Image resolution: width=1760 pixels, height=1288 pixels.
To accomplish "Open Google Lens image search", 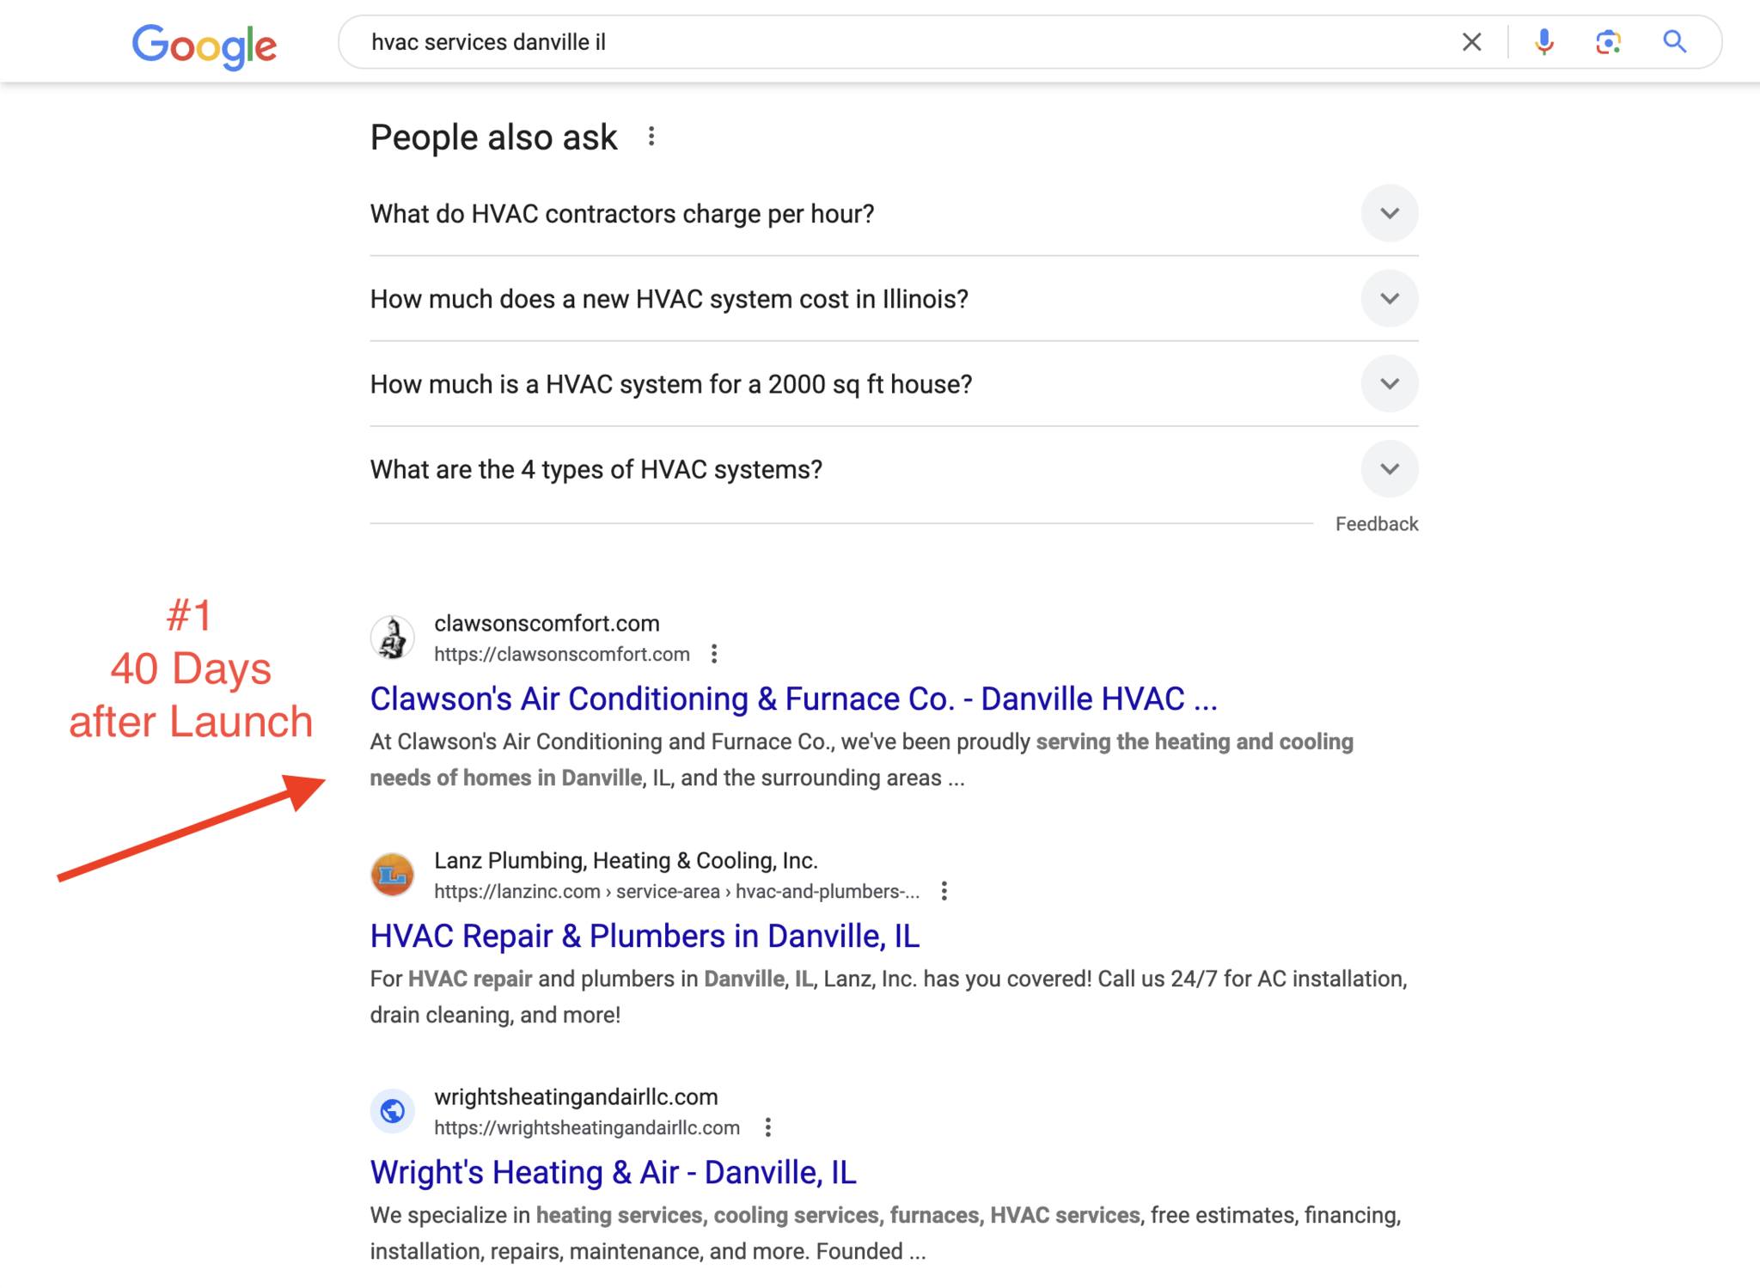I will [1608, 42].
